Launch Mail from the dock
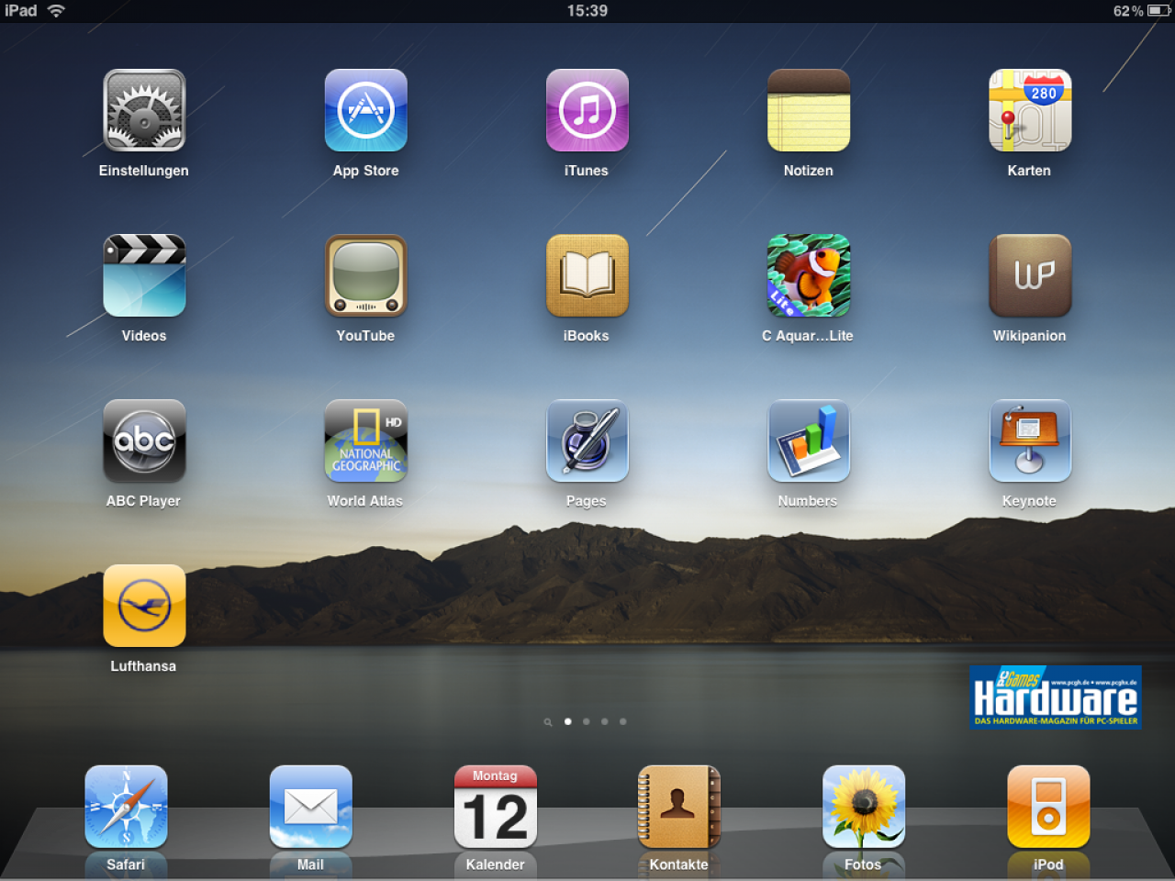 310,807
